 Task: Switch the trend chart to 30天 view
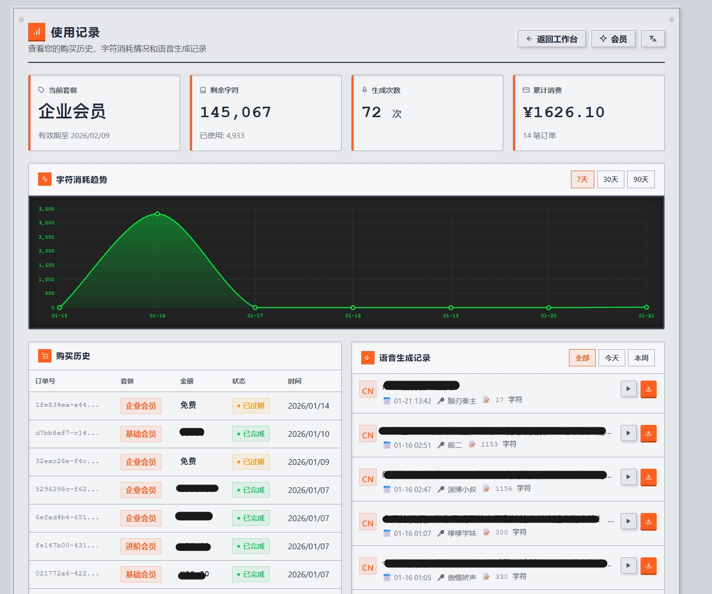610,179
